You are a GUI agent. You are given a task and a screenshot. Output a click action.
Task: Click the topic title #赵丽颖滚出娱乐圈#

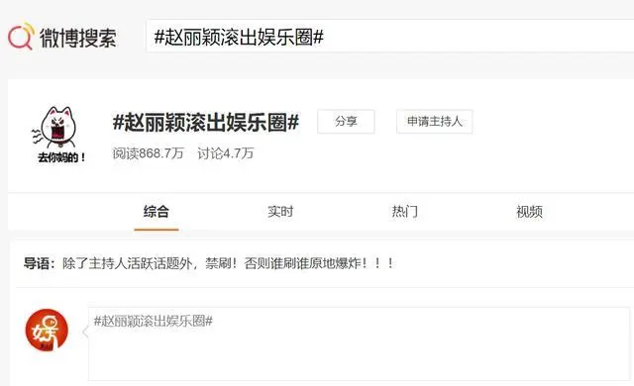point(206,122)
